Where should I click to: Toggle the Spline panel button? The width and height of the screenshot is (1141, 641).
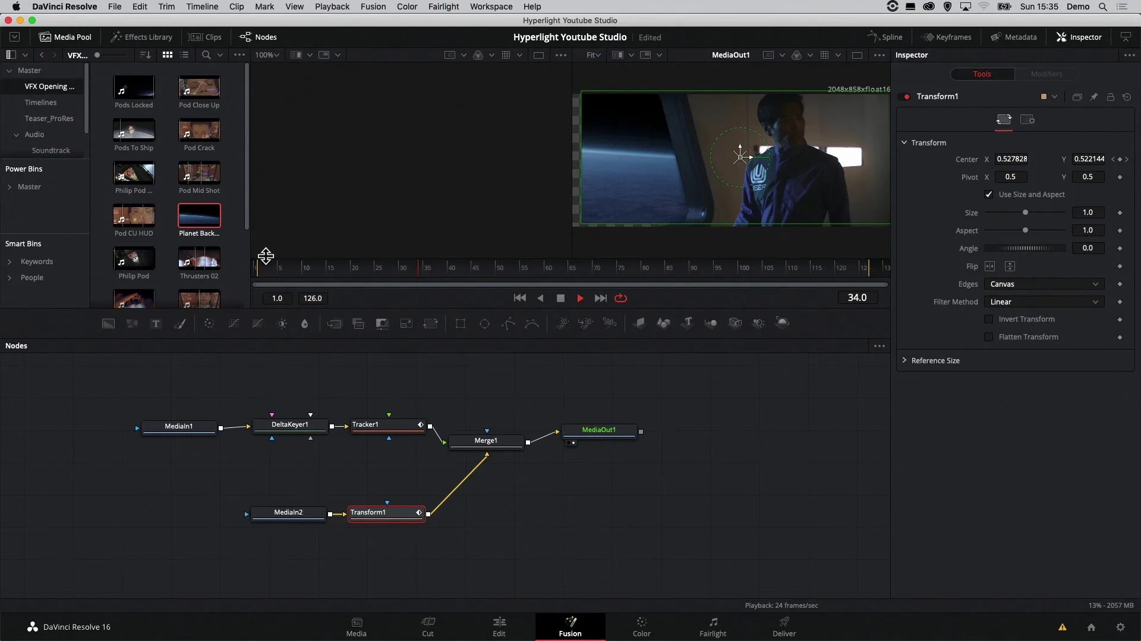[x=885, y=37]
